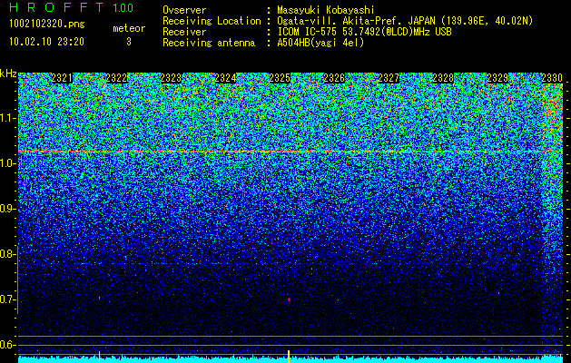This screenshot has height=363, width=571.
Task: Click the 2329 time label
Action: click(x=497, y=78)
